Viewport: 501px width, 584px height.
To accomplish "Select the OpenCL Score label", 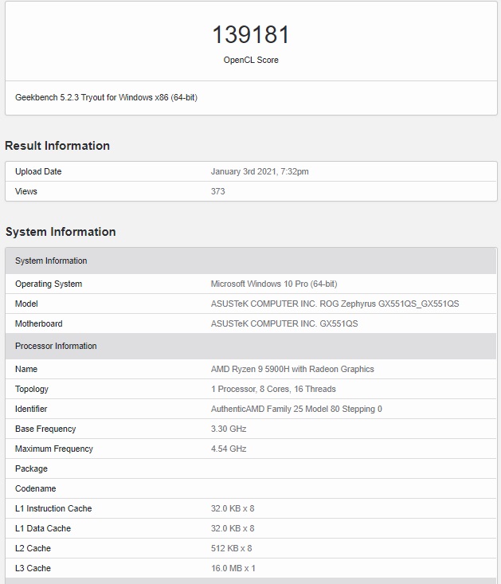I will pyautogui.click(x=251, y=60).
